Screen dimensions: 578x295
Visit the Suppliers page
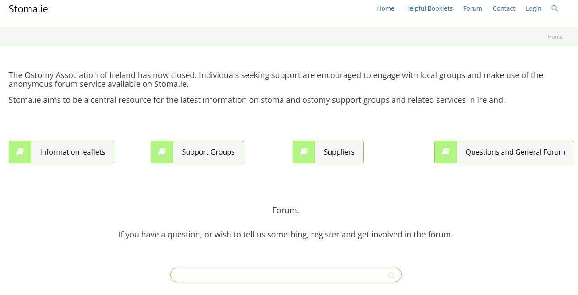coord(339,152)
